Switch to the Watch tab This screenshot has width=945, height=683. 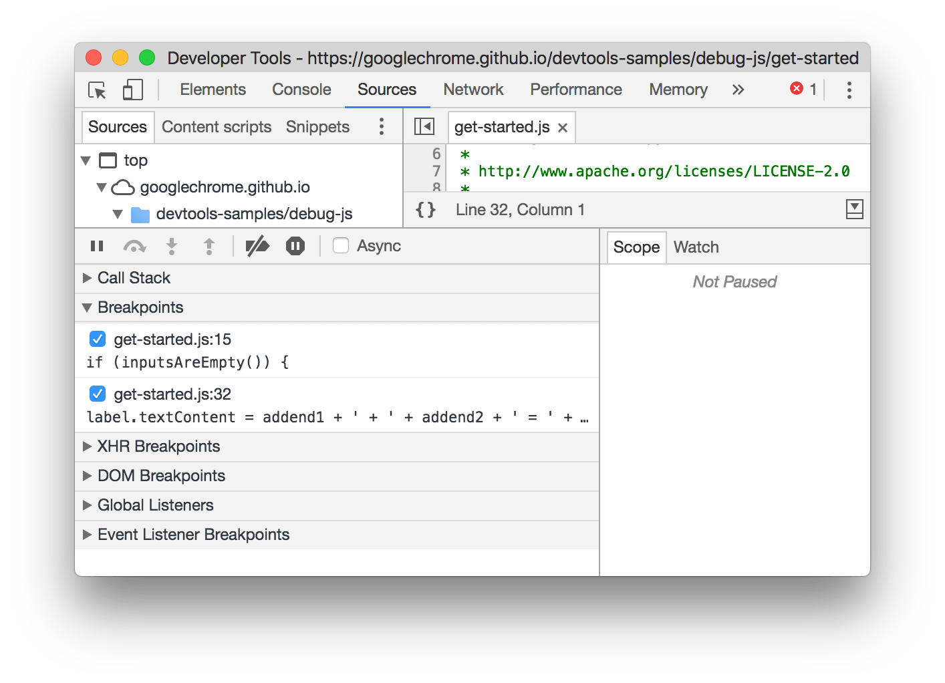click(696, 247)
